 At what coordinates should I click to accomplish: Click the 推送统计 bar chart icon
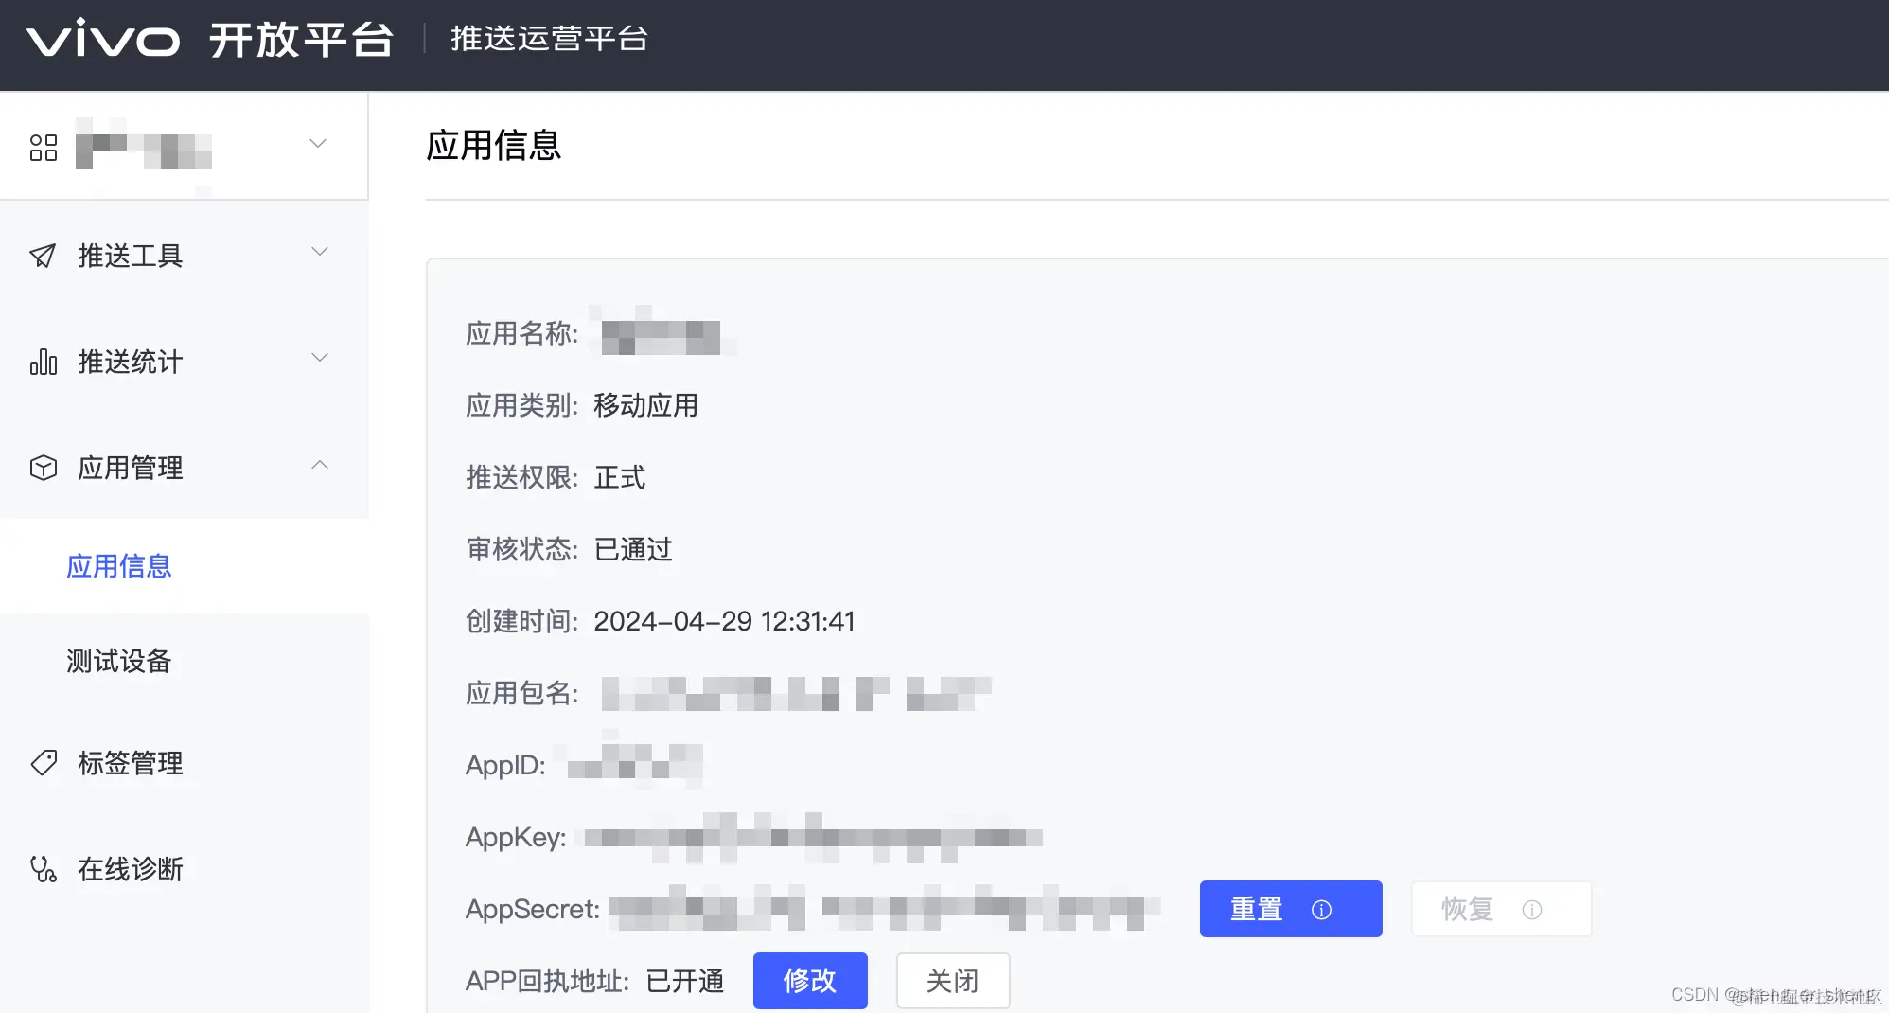(x=42, y=361)
